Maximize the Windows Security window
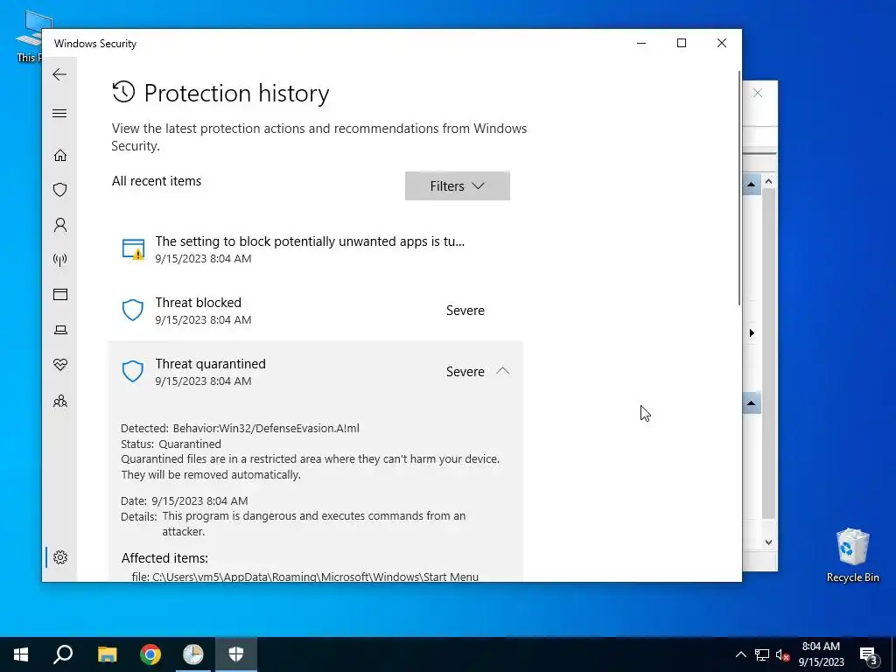896x672 pixels. (681, 44)
